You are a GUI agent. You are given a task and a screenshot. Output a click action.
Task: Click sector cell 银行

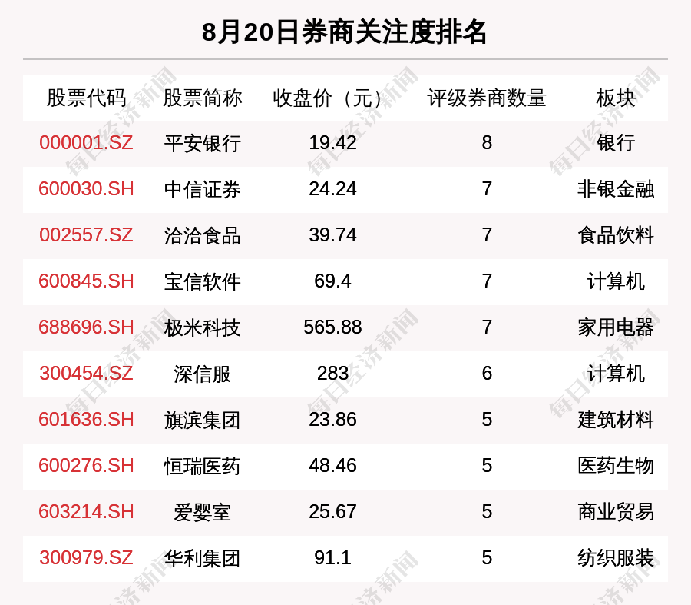616,144
